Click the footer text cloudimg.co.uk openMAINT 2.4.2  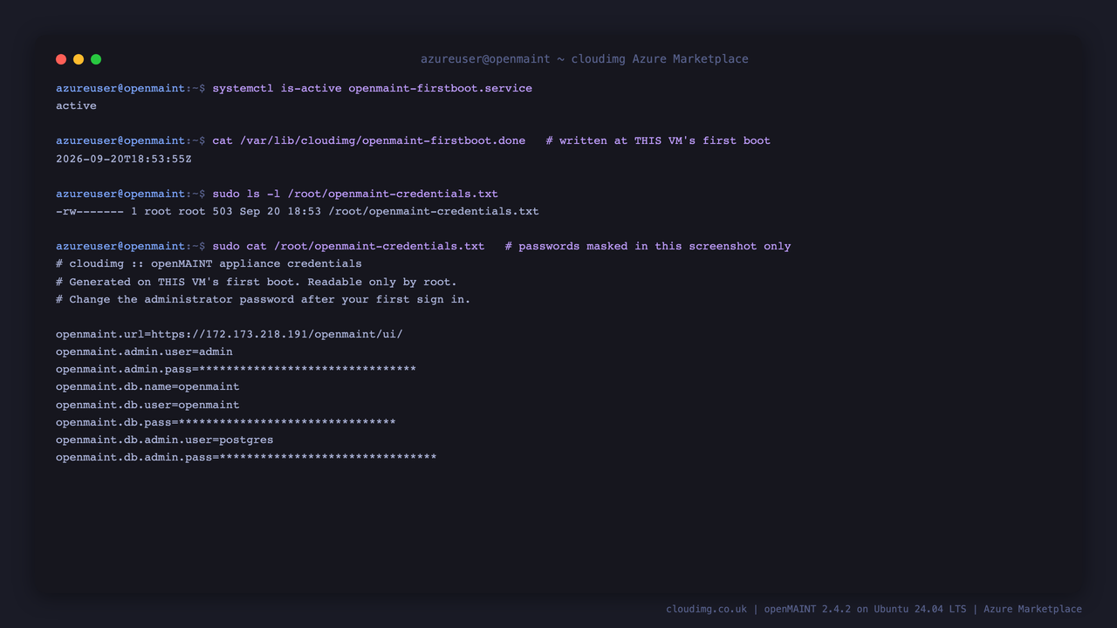pos(874,609)
